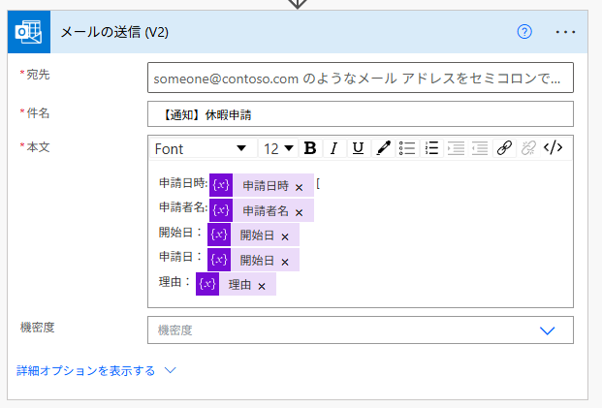Open the font color pen tool
The width and height of the screenshot is (602, 408).
(x=383, y=148)
